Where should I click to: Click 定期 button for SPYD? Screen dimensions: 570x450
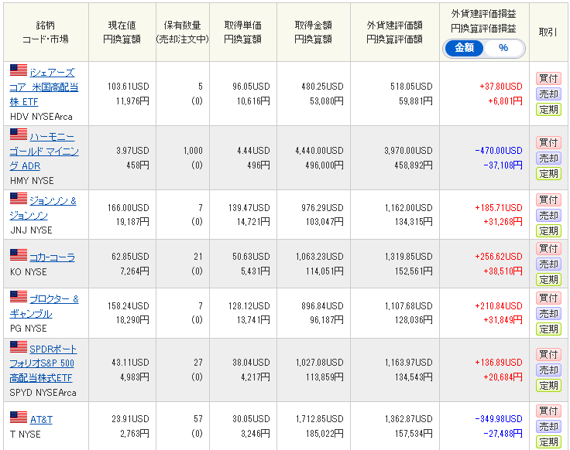pyautogui.click(x=548, y=385)
